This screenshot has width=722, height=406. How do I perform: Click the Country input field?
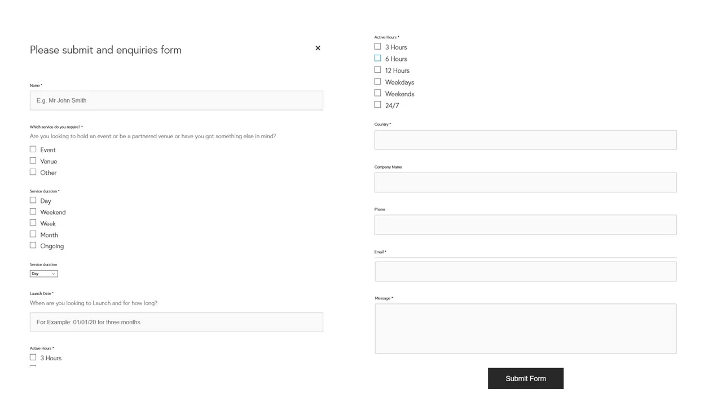(525, 140)
